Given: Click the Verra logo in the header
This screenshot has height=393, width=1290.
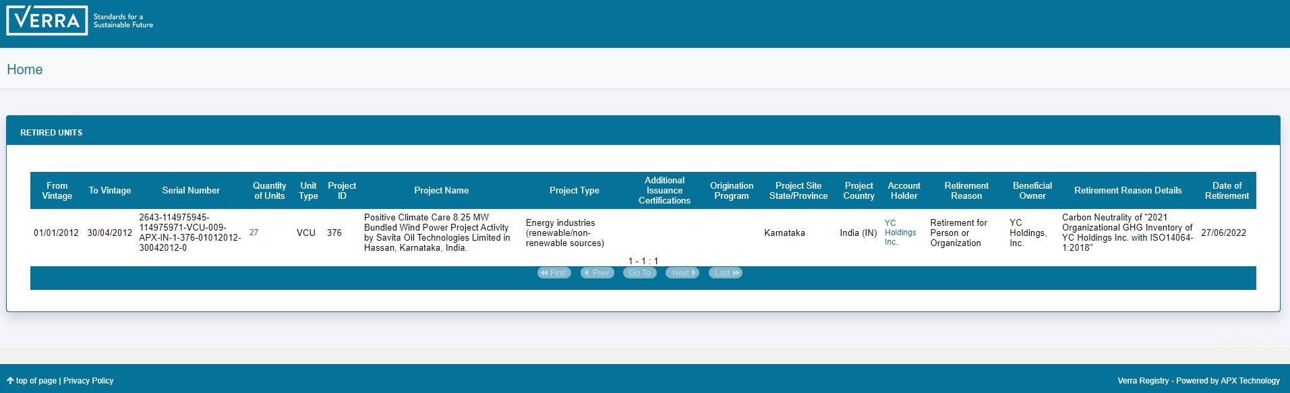Looking at the screenshot, I should [47, 20].
